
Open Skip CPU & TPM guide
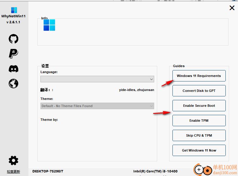point(199,135)
